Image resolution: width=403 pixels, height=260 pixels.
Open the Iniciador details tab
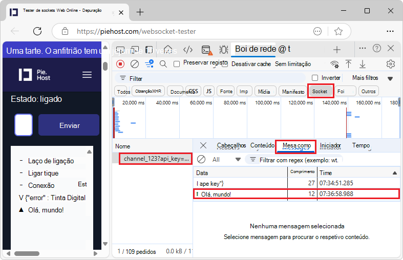coord(330,146)
